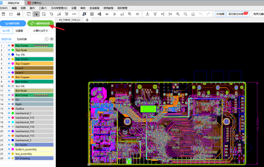Image resolution: width=264 pixels, height=167 pixels.
Task: Open the 文件(F) menu
Action: [4, 8]
